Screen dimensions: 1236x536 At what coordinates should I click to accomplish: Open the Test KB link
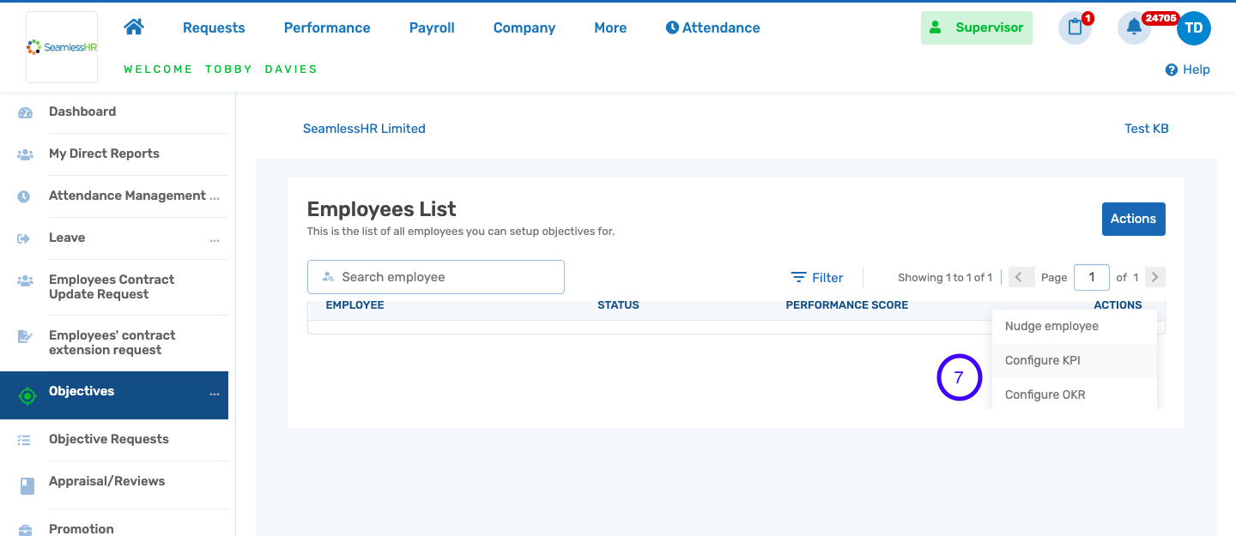pos(1147,128)
